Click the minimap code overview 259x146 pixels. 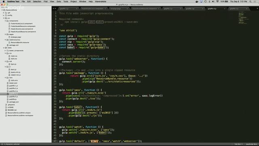click(x=244, y=18)
